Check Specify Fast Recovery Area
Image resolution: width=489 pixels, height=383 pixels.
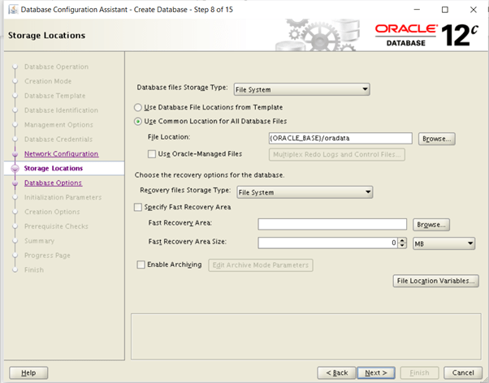138,208
